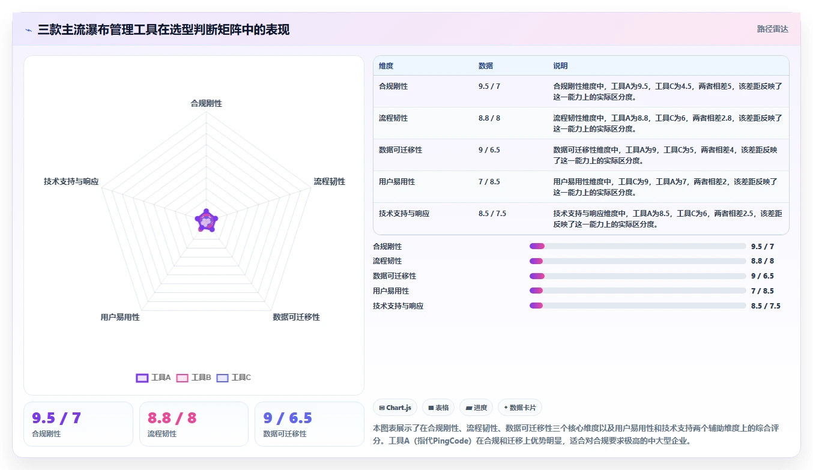Select the Chart.js tag chip

pyautogui.click(x=395, y=408)
